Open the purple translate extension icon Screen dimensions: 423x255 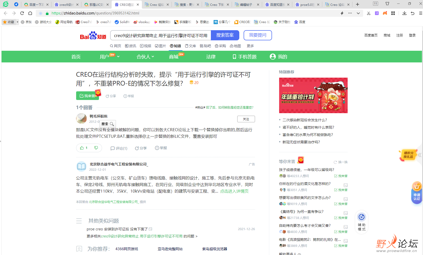pyautogui.click(x=377, y=13)
